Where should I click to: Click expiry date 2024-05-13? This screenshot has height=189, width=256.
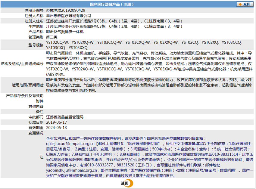[57, 128]
